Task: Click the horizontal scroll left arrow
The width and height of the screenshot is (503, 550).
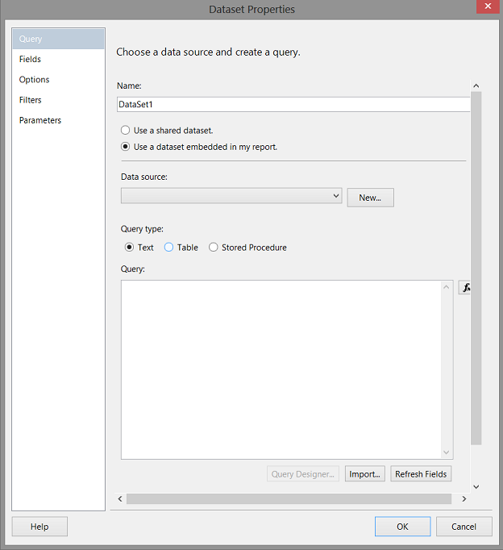Action: point(120,498)
